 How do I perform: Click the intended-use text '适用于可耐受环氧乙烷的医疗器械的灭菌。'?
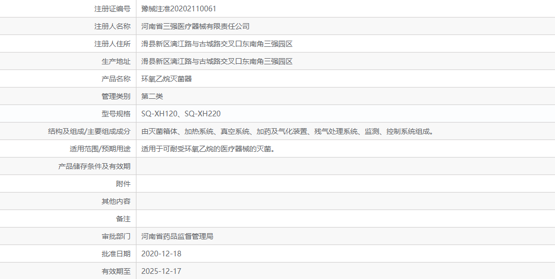click(x=208, y=149)
